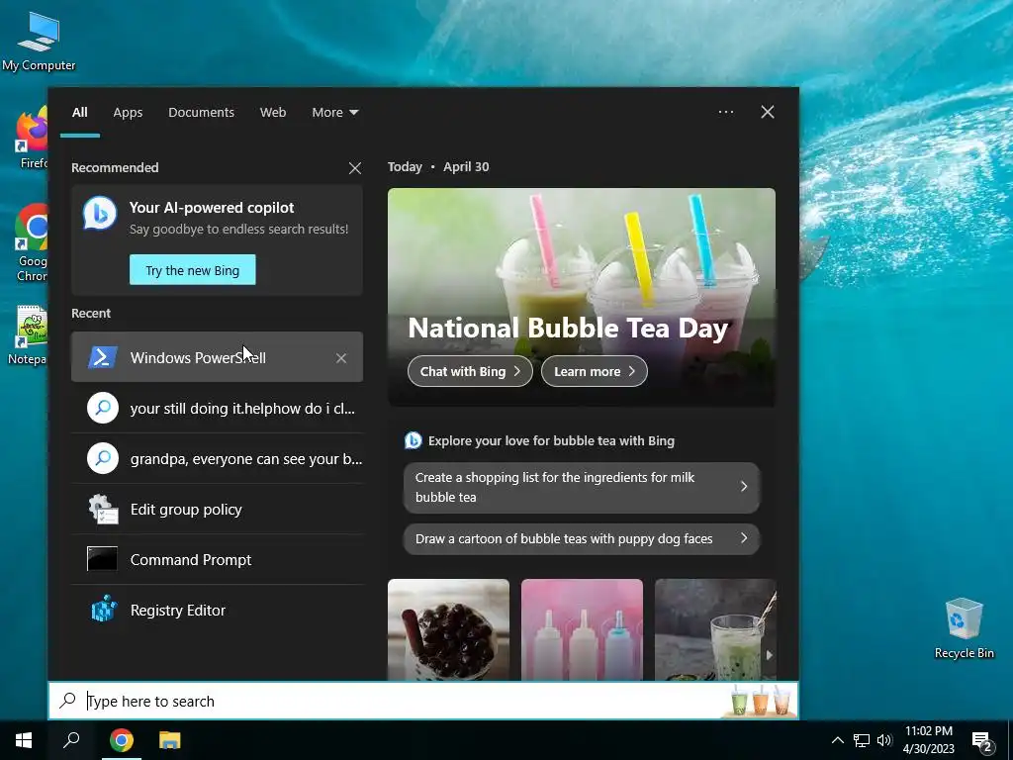Remove Windows PowerShell from recent items
Image resolution: width=1013 pixels, height=760 pixels.
[341, 358]
